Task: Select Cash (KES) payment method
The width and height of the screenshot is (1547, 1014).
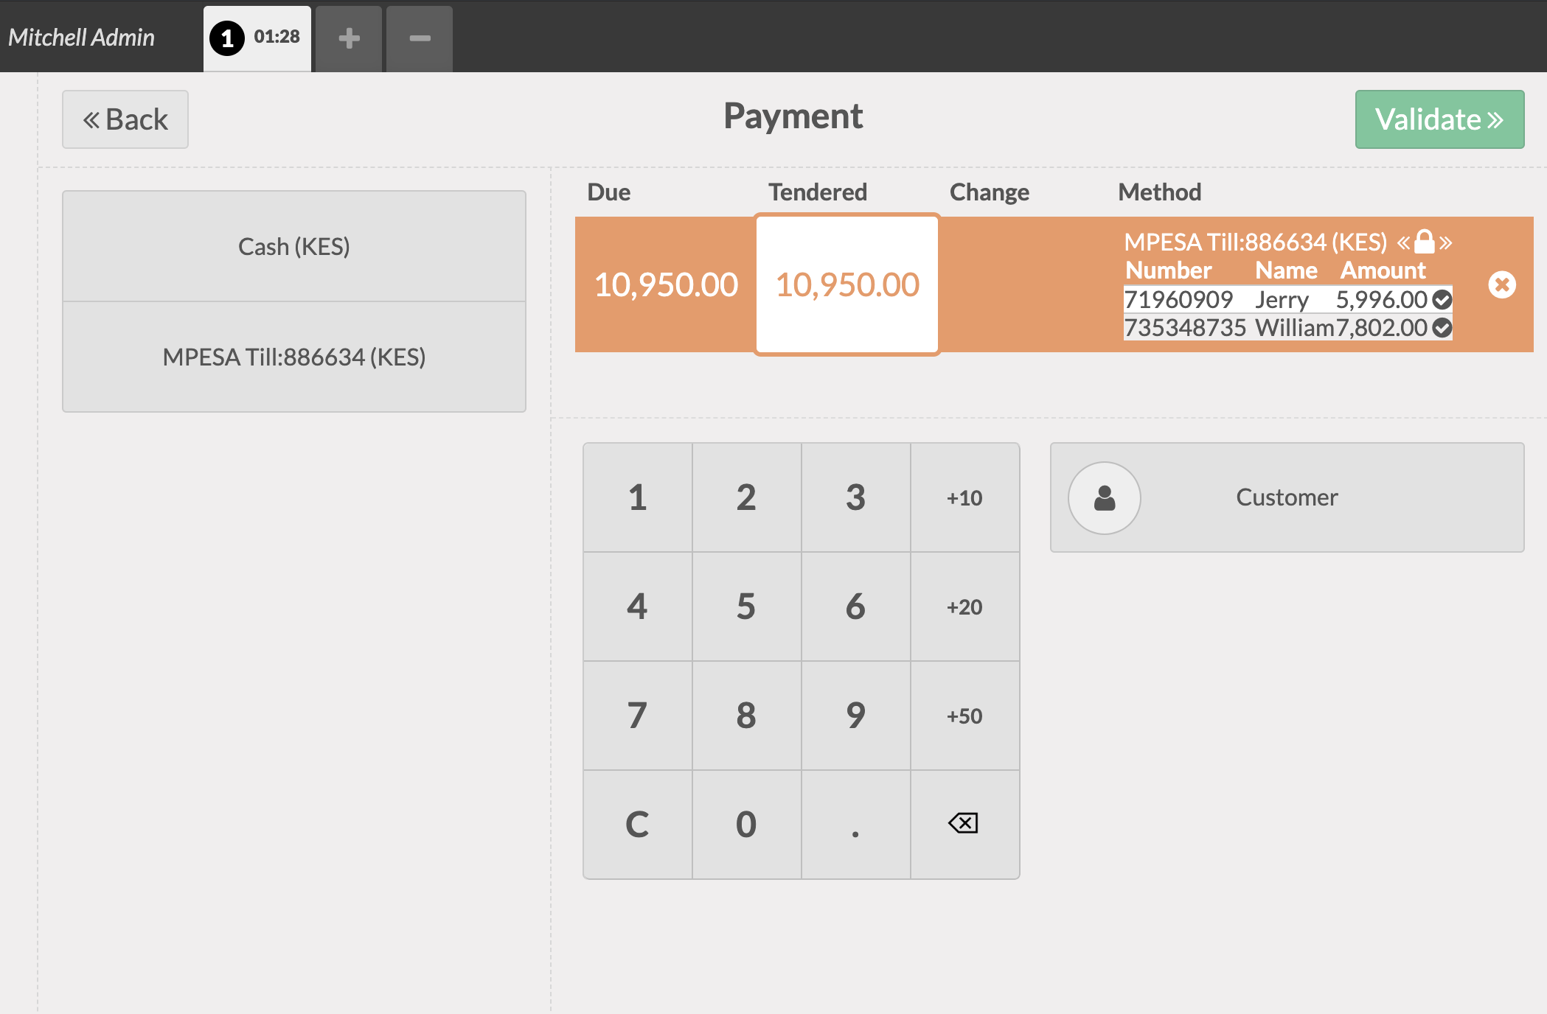Action: (294, 246)
